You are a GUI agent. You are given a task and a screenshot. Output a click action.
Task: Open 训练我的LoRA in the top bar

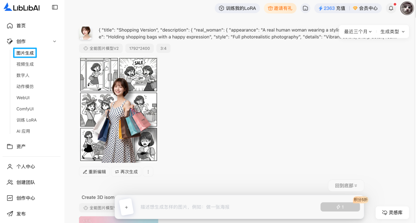(x=237, y=8)
